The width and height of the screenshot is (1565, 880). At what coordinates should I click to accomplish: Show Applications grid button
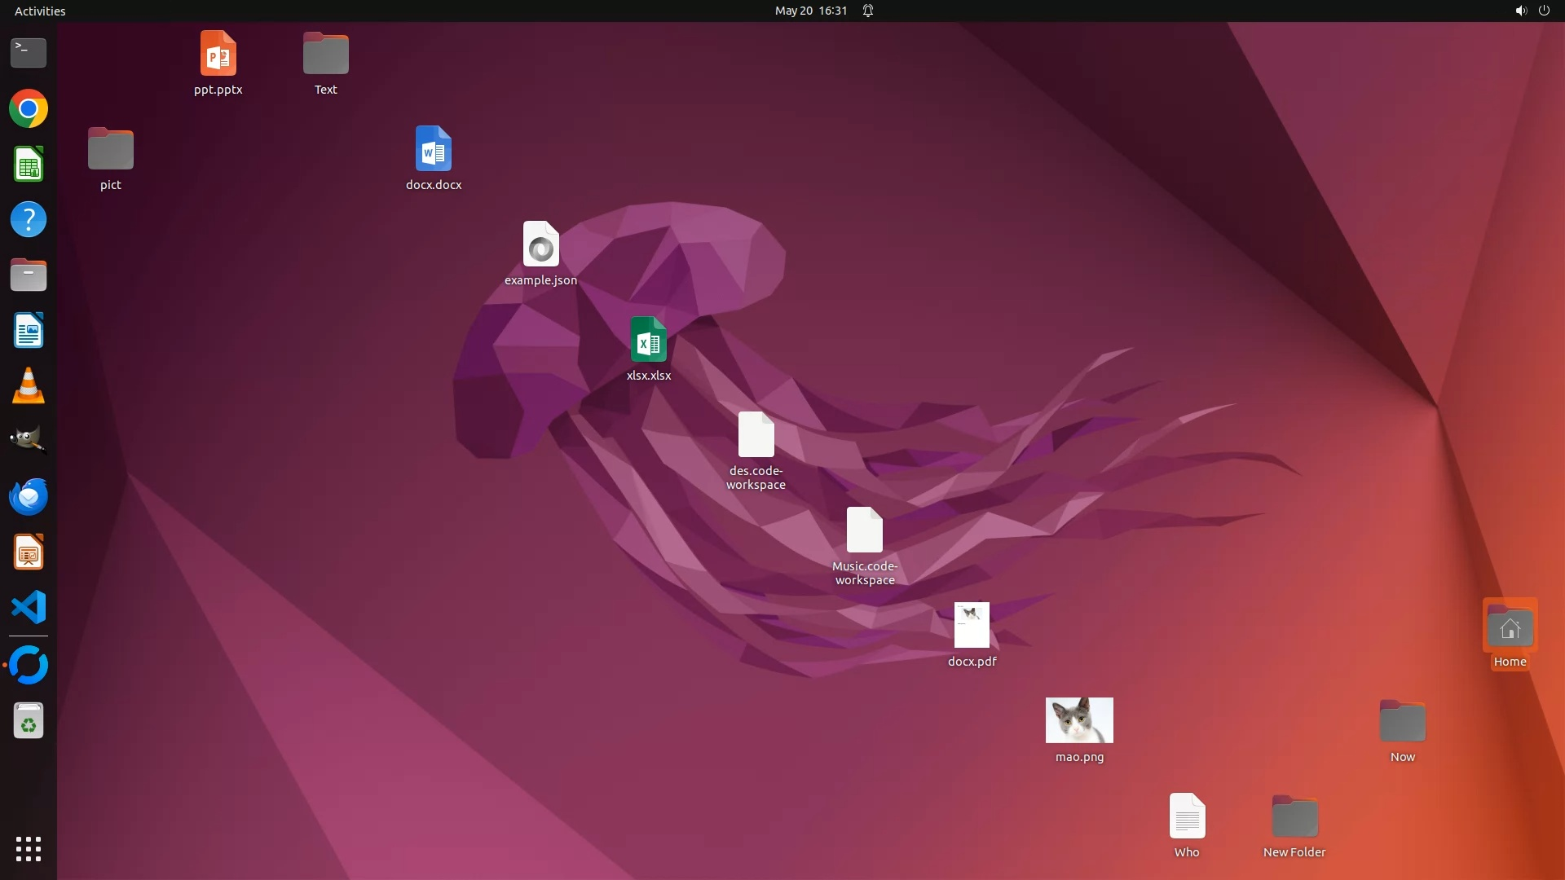(x=29, y=849)
